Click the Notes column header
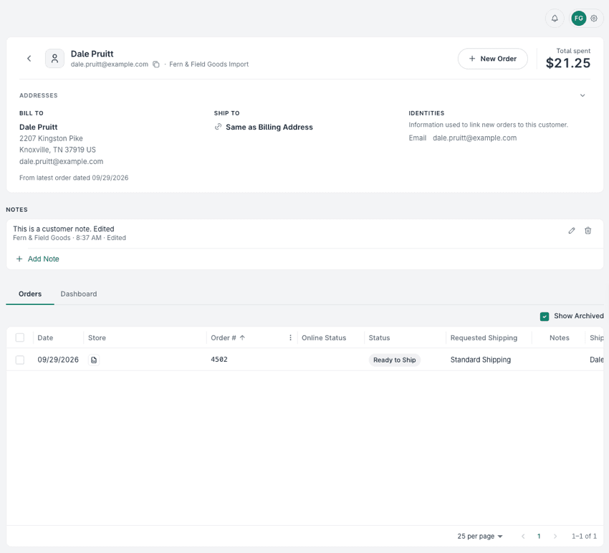Screen dimensions: 609x553 [x=560, y=338]
